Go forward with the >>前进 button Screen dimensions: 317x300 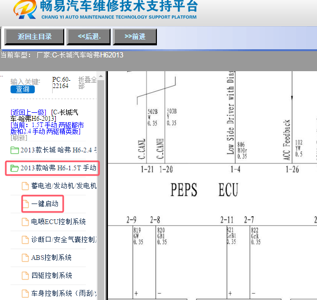[x=135, y=36]
